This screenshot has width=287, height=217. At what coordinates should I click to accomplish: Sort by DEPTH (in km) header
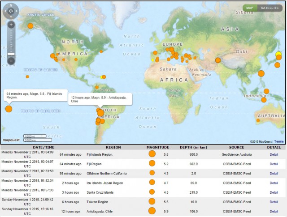(x=193, y=147)
